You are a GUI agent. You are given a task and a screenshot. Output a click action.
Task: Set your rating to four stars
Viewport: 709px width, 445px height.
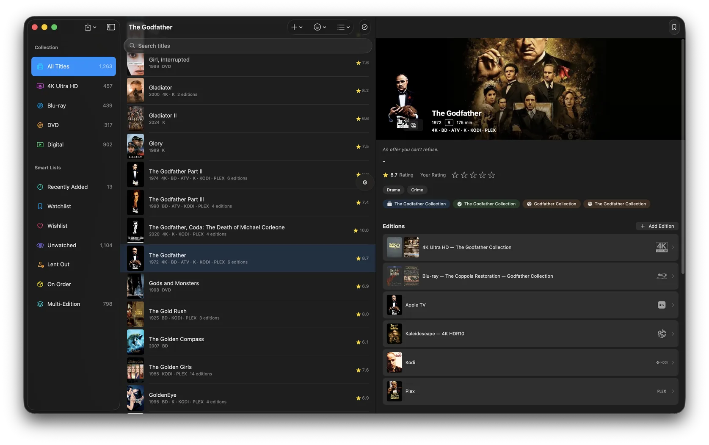coord(483,175)
